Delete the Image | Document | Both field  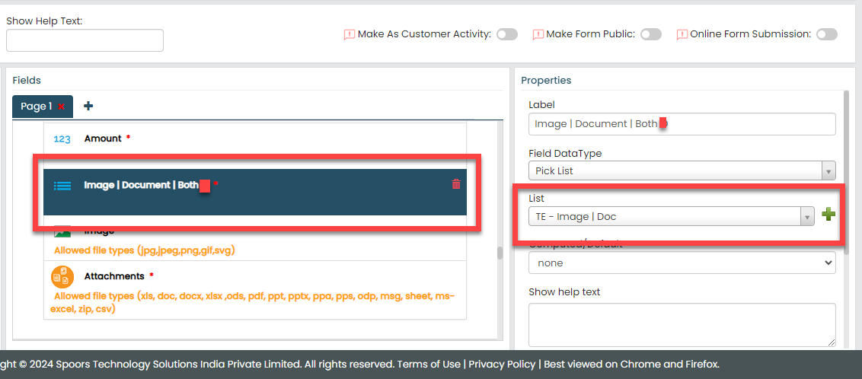tap(456, 184)
